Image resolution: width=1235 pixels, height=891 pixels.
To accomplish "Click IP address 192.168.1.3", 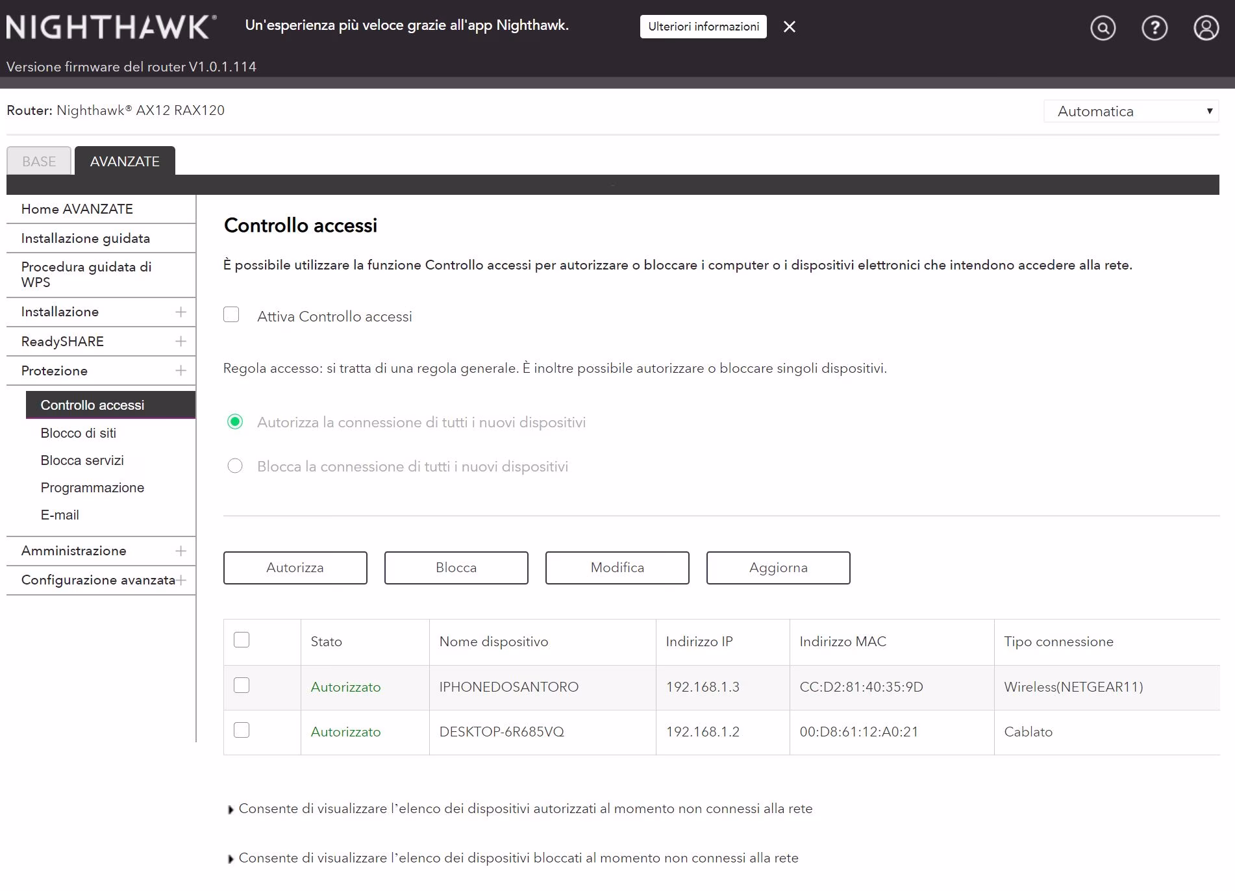I will pyautogui.click(x=703, y=687).
